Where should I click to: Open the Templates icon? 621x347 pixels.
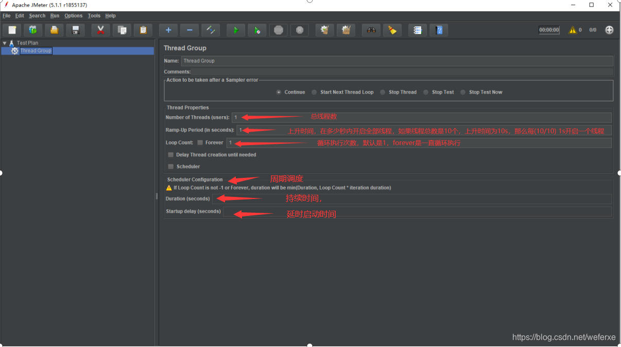click(x=33, y=30)
